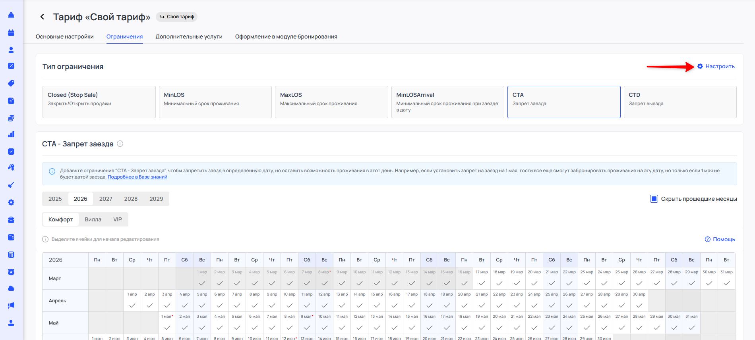
Task: Toggle the hide past months checkbox
Action: (654, 199)
